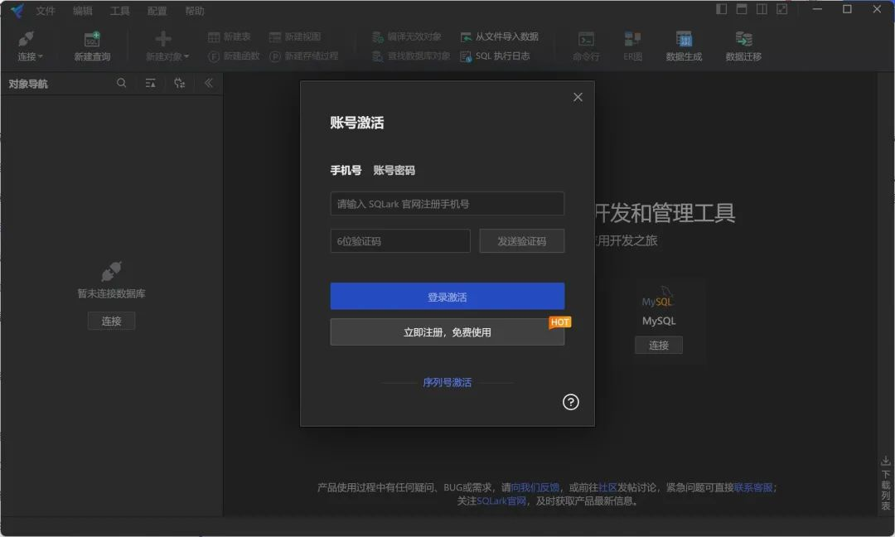Click the 向我们反馈 link

click(535, 487)
